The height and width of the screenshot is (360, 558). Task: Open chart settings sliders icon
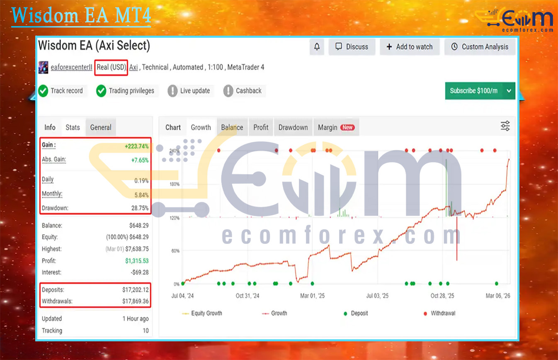(505, 126)
